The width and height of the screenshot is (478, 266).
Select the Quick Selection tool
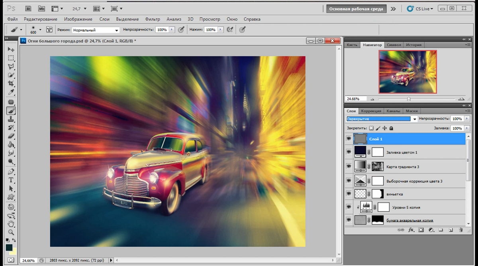[x=11, y=75]
